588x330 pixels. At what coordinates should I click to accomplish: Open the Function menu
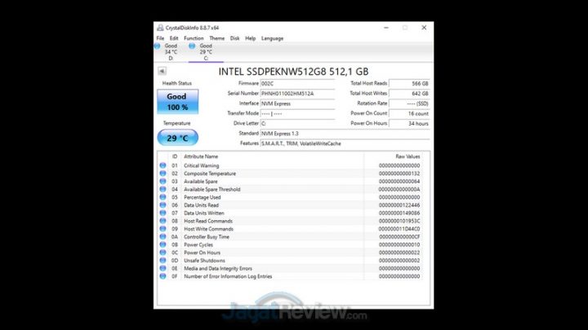(194, 38)
